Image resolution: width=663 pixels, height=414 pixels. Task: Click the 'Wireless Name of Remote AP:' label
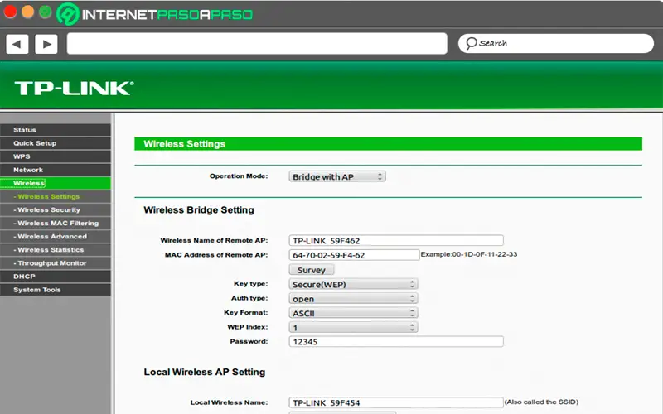pos(214,240)
